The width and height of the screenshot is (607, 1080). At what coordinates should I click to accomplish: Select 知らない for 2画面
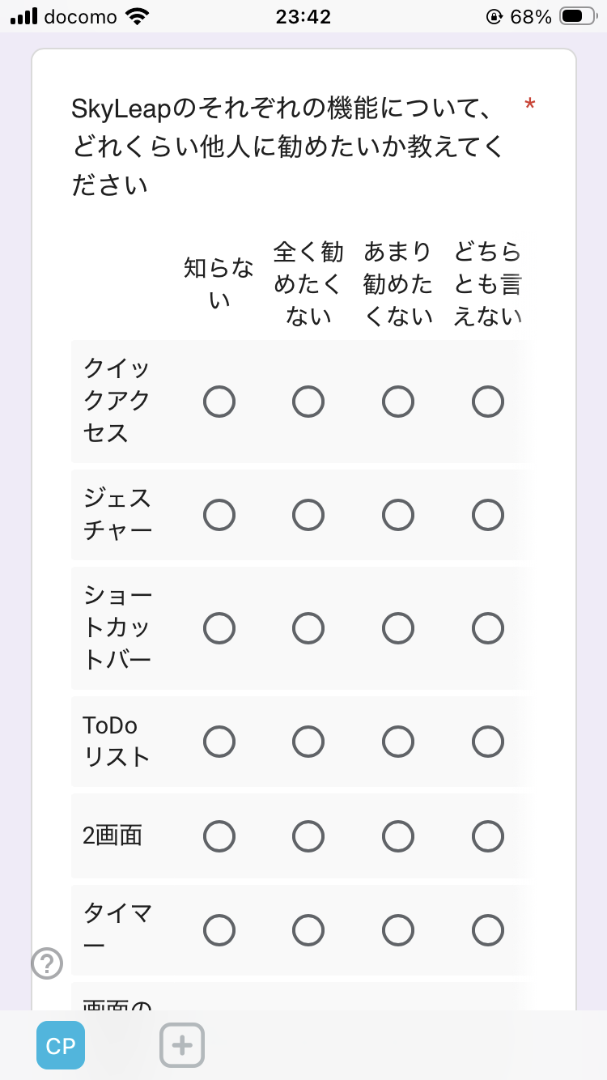[219, 837]
